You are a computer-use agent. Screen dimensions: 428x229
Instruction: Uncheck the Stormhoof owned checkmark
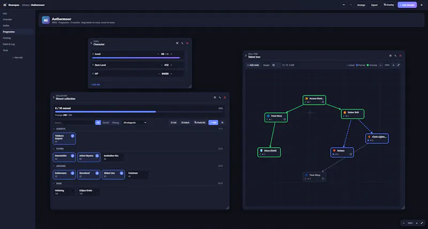click(x=97, y=173)
